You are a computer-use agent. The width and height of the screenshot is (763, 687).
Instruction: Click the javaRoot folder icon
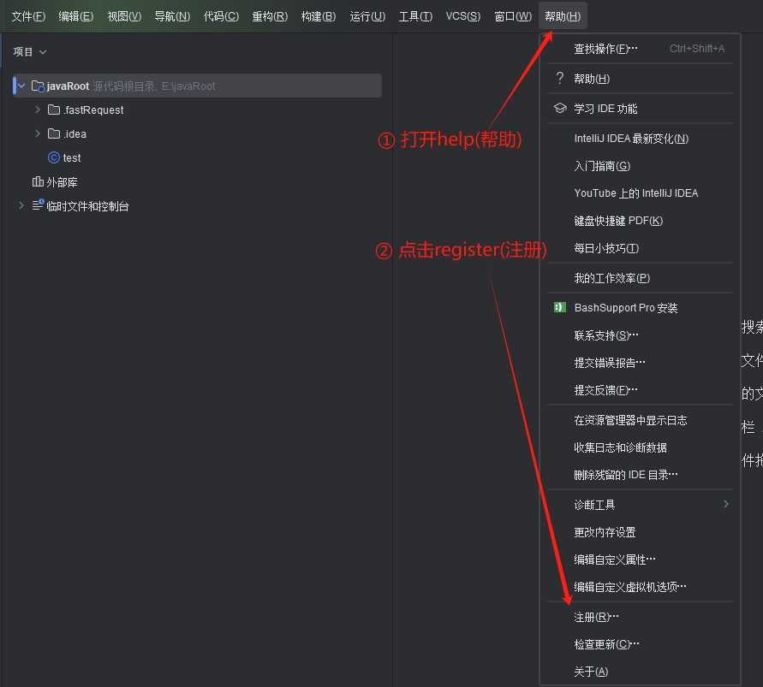[38, 86]
